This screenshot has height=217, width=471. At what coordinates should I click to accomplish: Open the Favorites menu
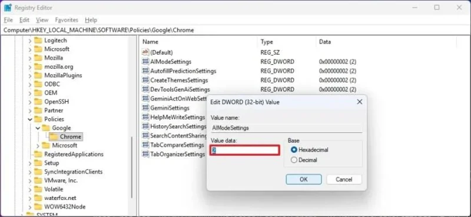click(67, 20)
